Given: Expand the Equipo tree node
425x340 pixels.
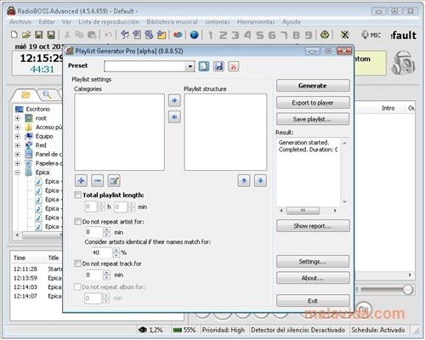Looking at the screenshot, I should tap(17, 136).
